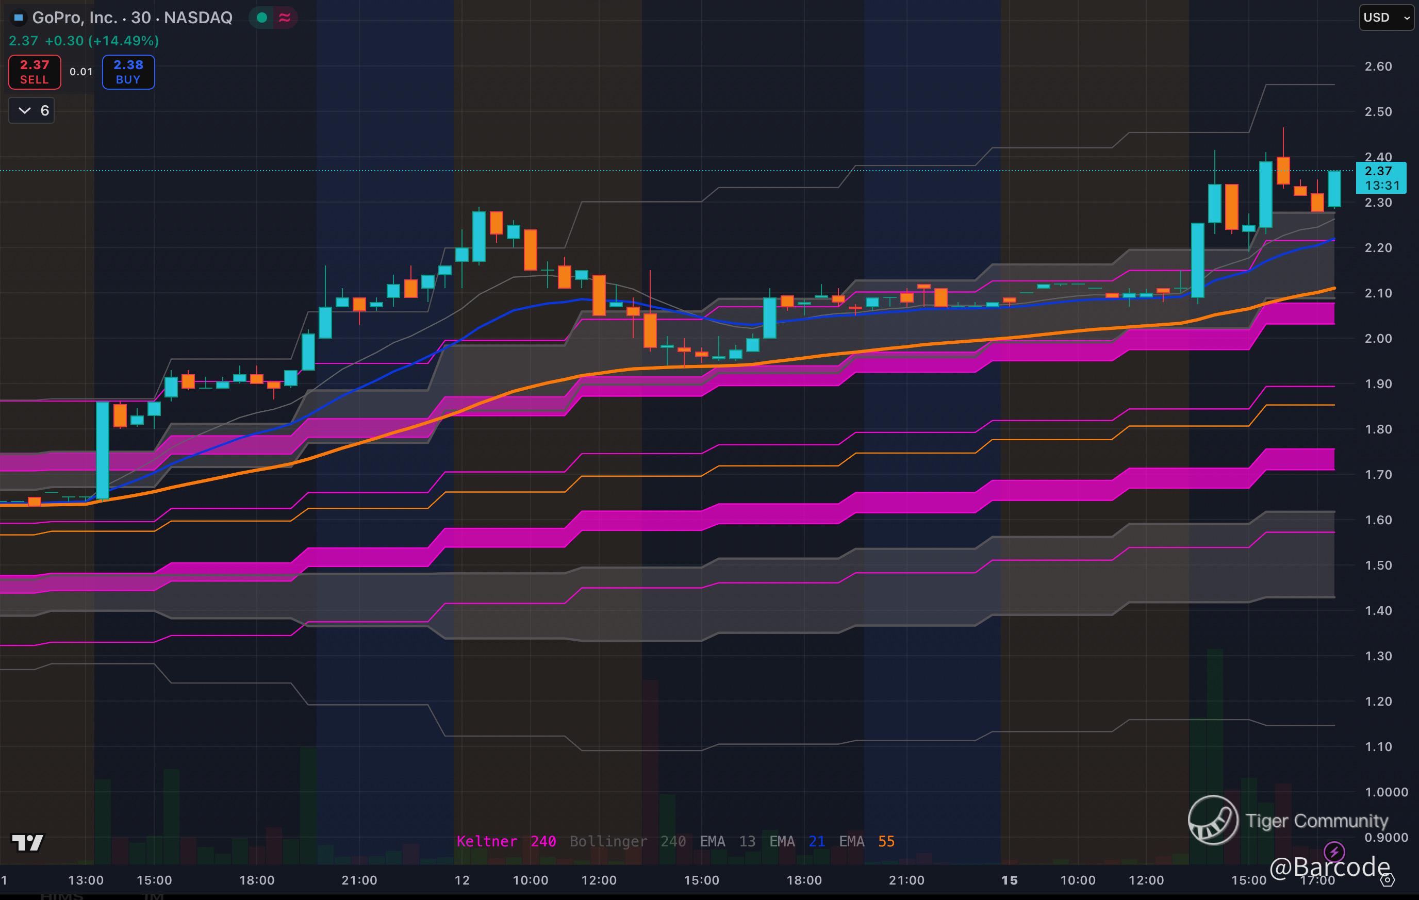Click the 2.38 BUY button
Viewport: 1419px width, 900px height.
click(128, 72)
